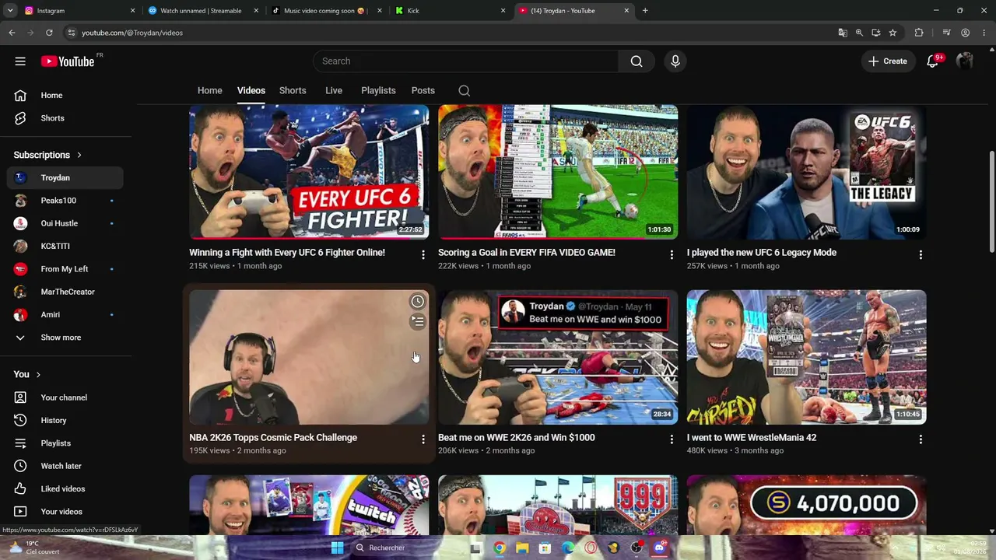Open the MarTheCreator subscription
This screenshot has width=996, height=560.
click(65, 292)
